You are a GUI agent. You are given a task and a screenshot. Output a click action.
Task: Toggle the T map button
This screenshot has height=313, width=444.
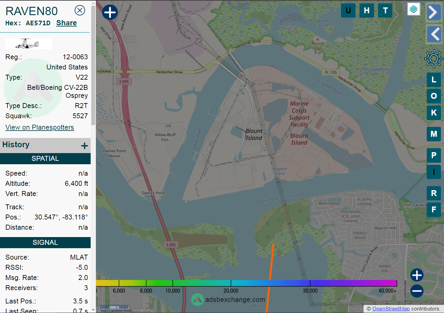click(385, 10)
